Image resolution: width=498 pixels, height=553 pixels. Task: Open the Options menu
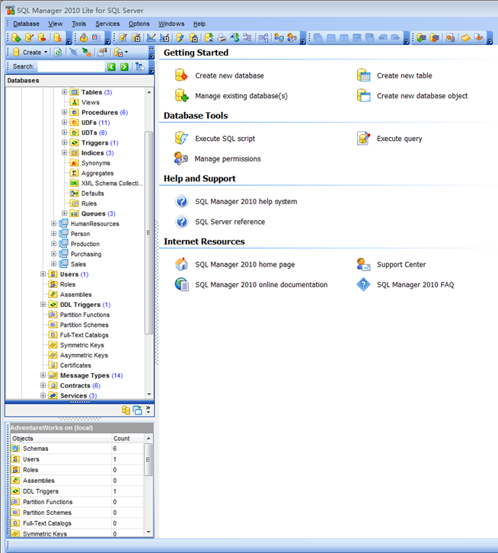[139, 24]
